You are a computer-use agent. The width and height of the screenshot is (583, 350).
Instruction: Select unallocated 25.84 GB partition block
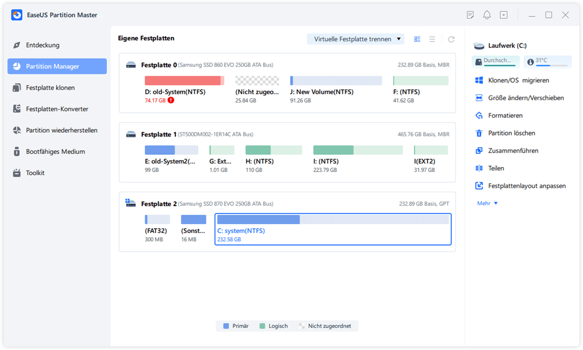pos(257,81)
